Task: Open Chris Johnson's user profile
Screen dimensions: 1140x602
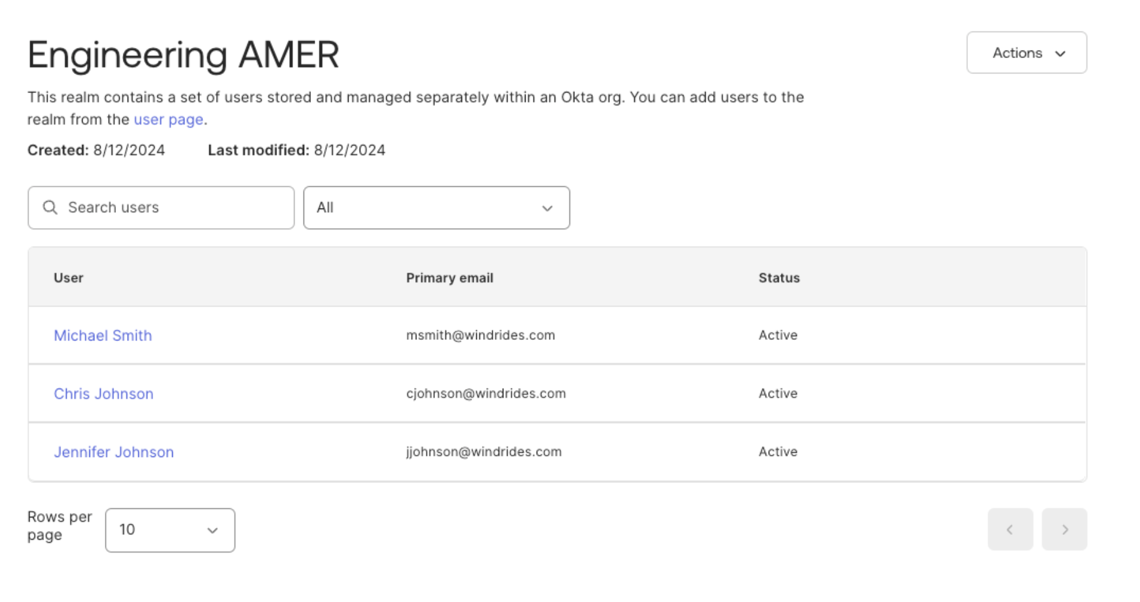Action: point(104,394)
